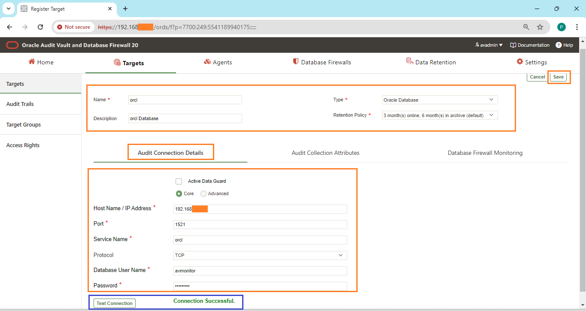Click the Port field

click(x=260, y=224)
